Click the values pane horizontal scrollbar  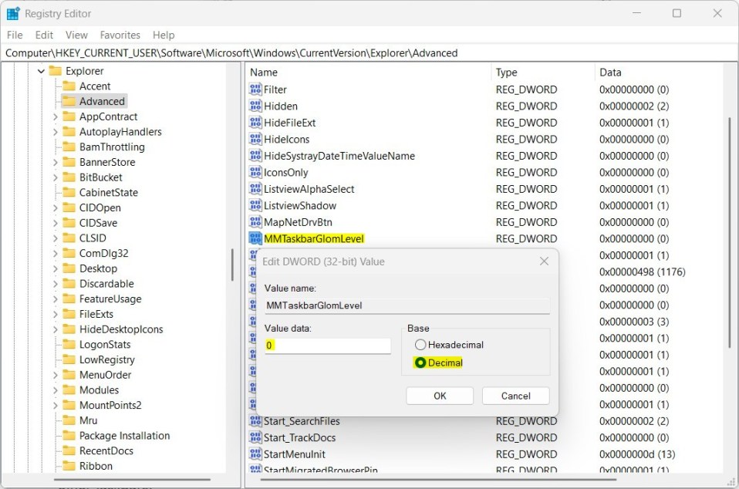(438, 480)
